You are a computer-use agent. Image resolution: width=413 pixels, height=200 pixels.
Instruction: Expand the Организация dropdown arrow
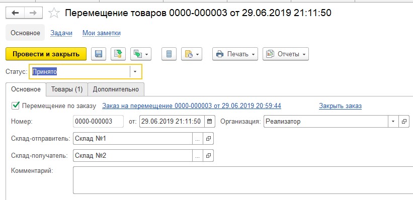[x=393, y=122]
